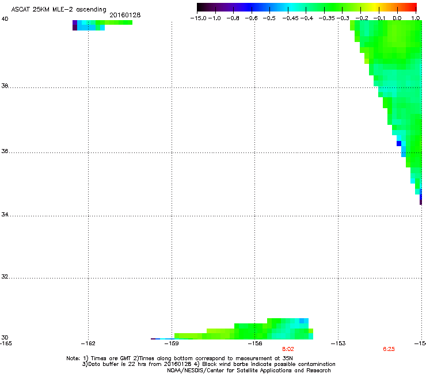Click the latitude label 38
Image resolution: width=426 pixels, height=374 pixels.
pyautogui.click(x=5, y=86)
